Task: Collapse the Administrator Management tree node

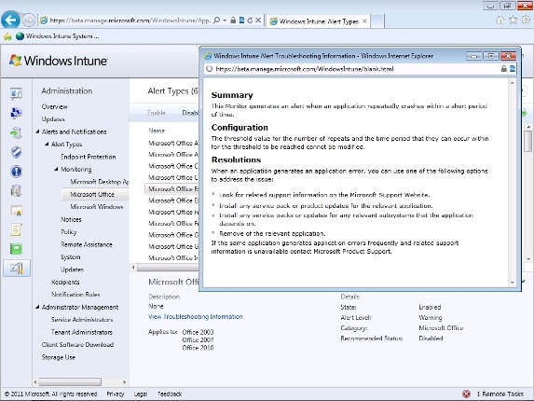Action: (38, 307)
